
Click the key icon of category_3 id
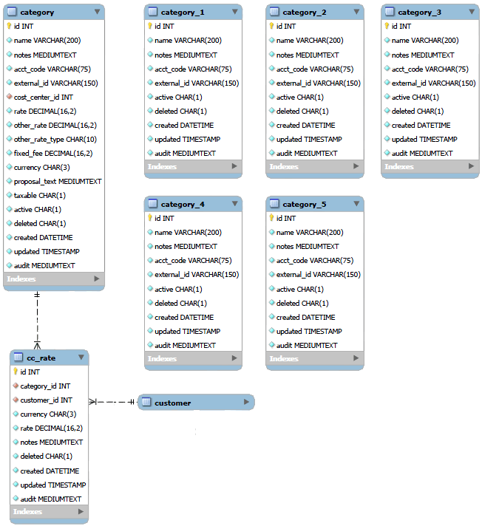[387, 26]
